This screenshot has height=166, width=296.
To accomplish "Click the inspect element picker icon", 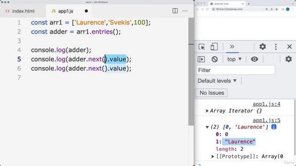I will coord(202,47).
